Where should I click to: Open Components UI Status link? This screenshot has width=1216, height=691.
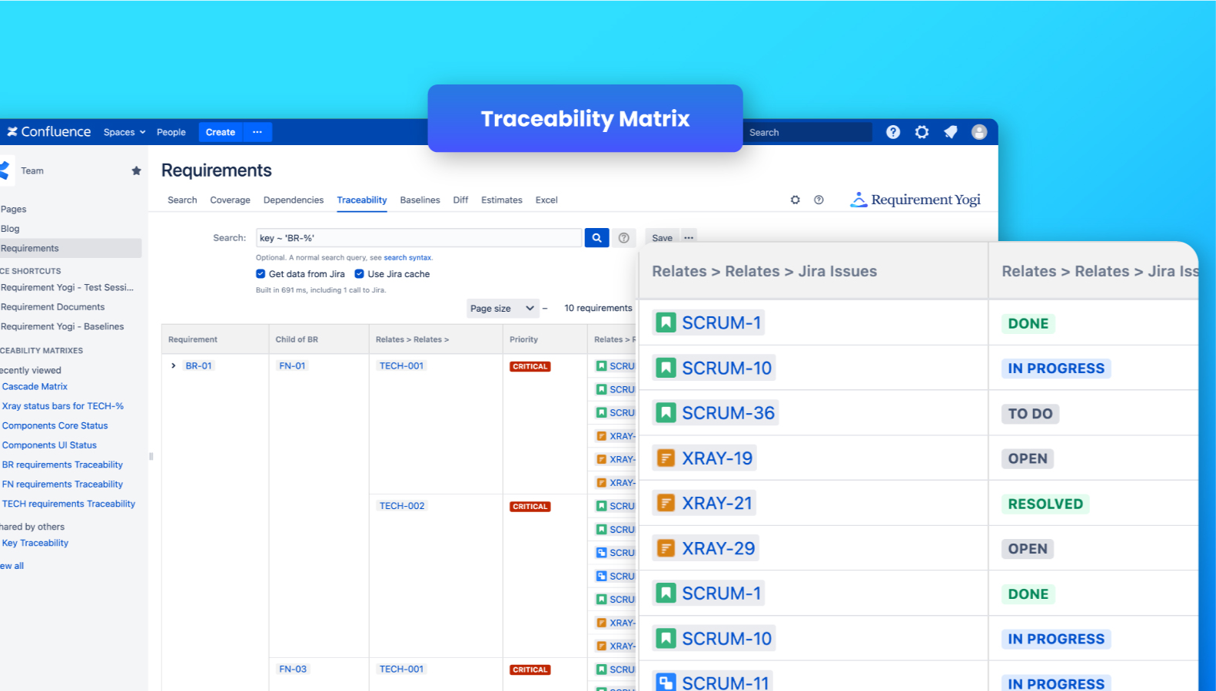[49, 445]
